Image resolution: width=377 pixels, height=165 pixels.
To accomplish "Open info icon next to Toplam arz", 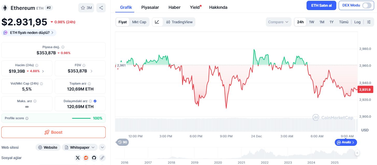I will pos(89,84).
